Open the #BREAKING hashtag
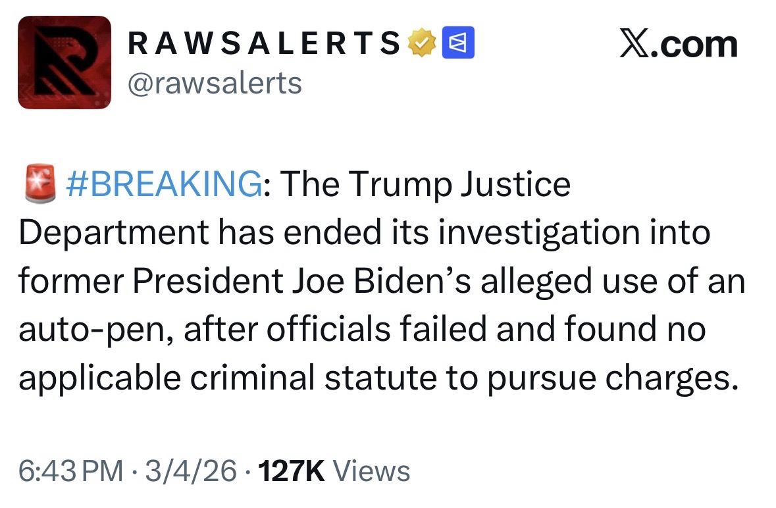Screen dimensions: 776x508 (x=164, y=185)
